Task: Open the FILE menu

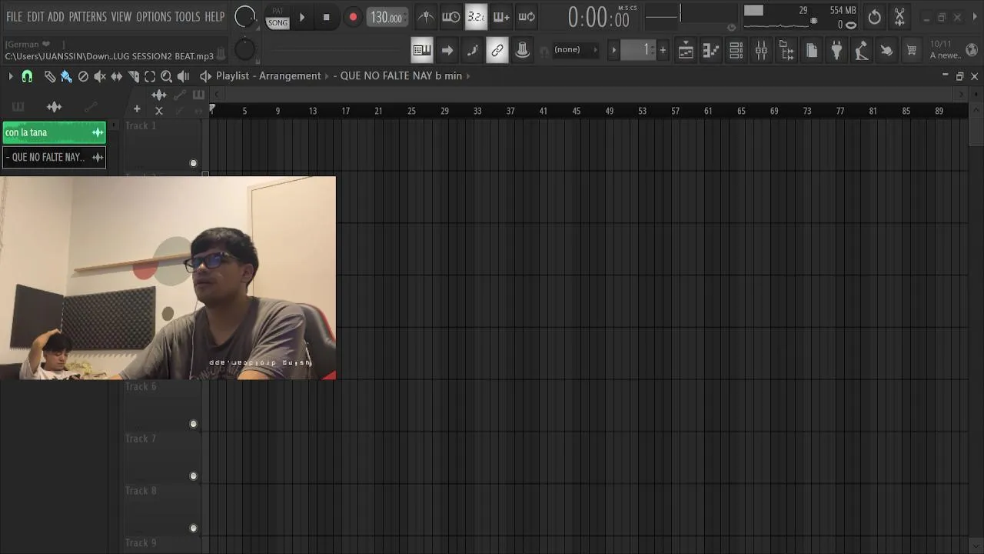Action: click(x=14, y=17)
